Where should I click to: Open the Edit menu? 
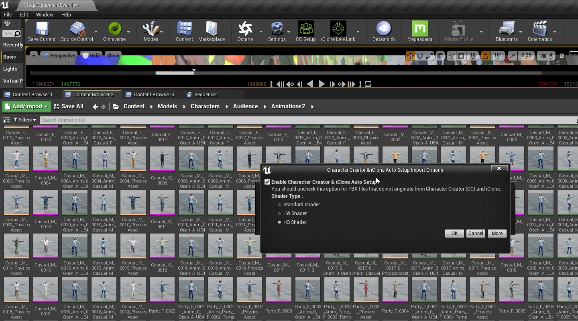[x=24, y=14]
